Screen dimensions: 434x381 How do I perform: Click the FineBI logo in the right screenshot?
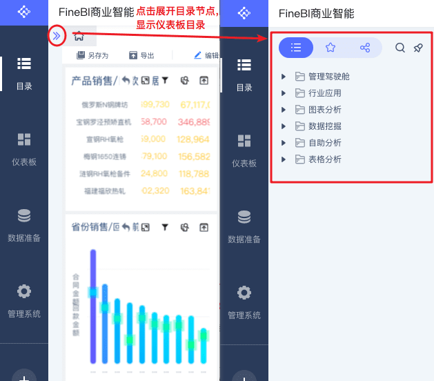click(x=244, y=13)
